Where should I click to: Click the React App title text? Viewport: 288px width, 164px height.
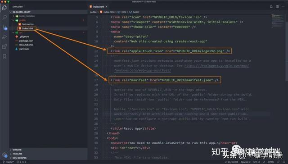pos(132,128)
